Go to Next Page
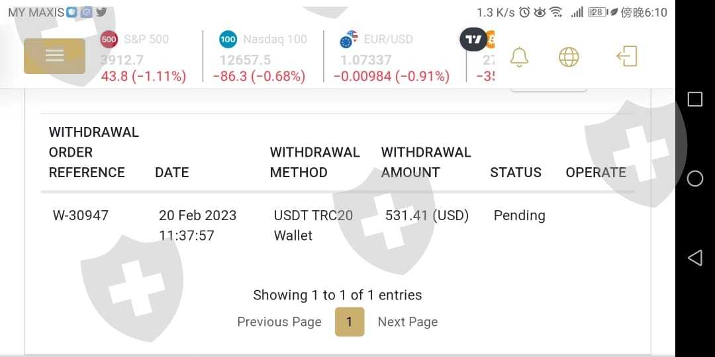The height and width of the screenshot is (357, 715). 408,322
